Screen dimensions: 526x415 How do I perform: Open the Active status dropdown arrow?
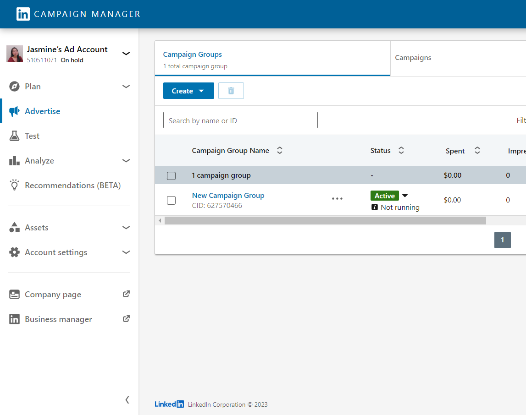pyautogui.click(x=405, y=196)
